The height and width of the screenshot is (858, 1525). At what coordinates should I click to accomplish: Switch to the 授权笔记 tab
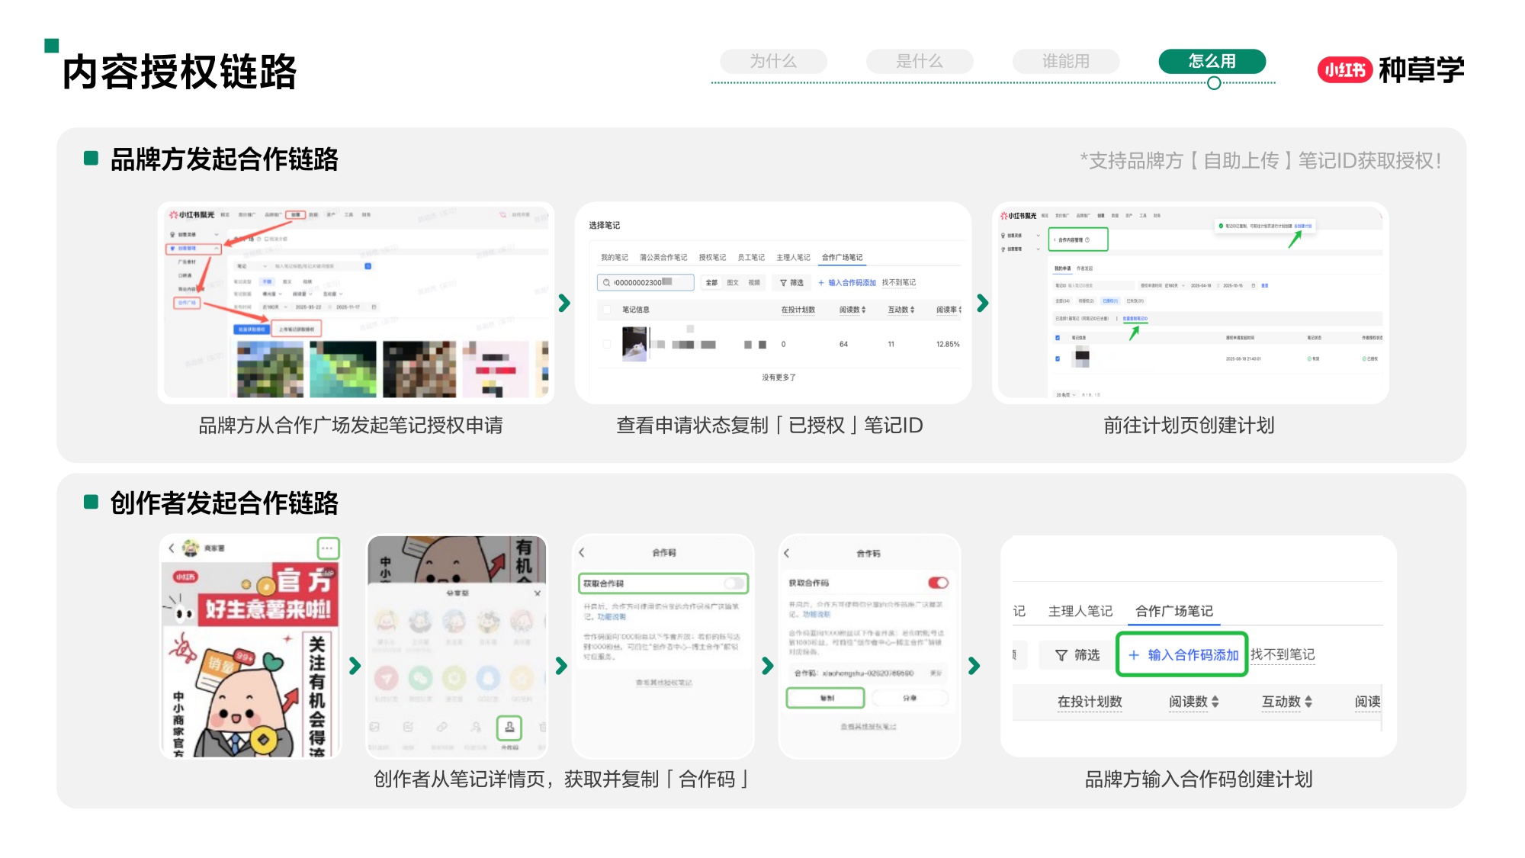click(x=712, y=258)
